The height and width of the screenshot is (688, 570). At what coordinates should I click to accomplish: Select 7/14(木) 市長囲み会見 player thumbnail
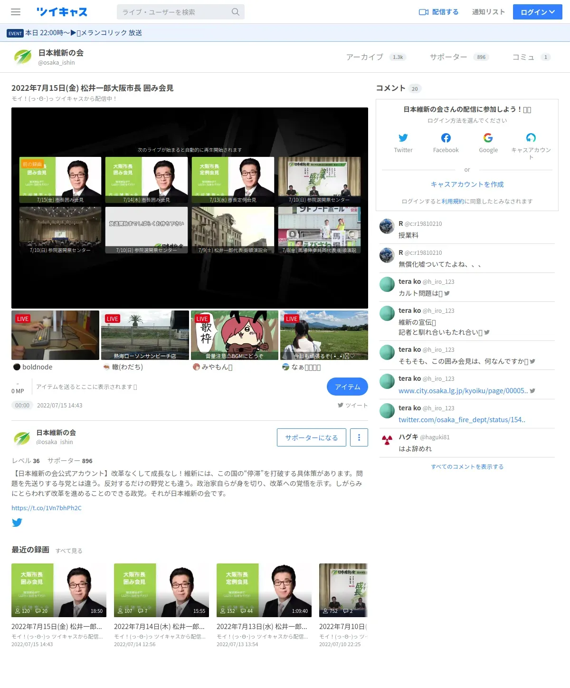pos(146,180)
